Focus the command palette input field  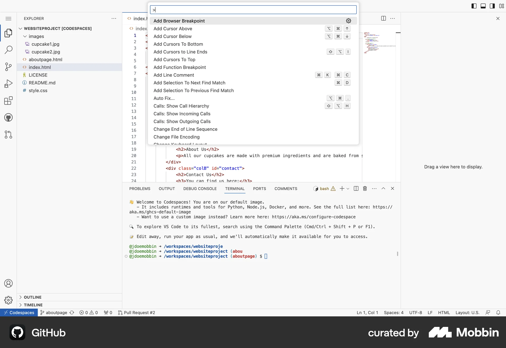(x=253, y=10)
